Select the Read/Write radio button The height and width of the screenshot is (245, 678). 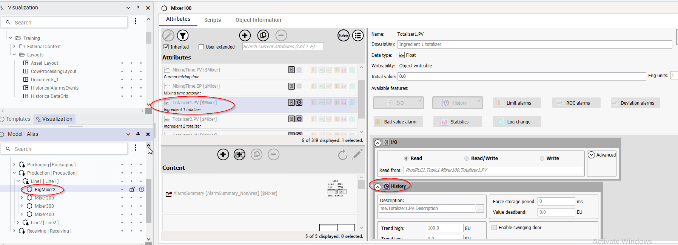click(x=467, y=158)
